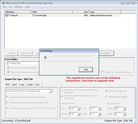
Task: Click the Type column header
Action: (105, 12)
